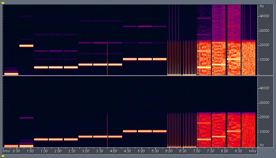This screenshot has height=158, width=276.
Task: Jump to 3:00 on the time ruler
Action: [86, 151]
